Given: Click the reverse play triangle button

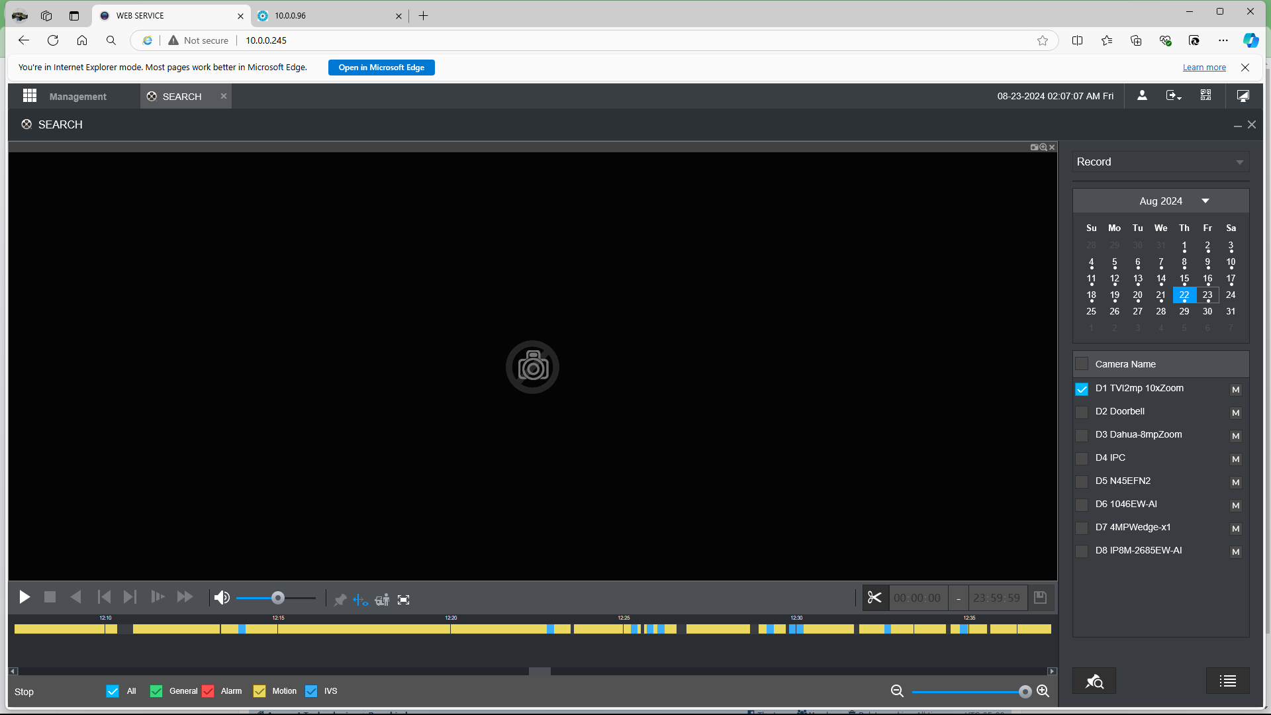Looking at the screenshot, I should tap(76, 597).
